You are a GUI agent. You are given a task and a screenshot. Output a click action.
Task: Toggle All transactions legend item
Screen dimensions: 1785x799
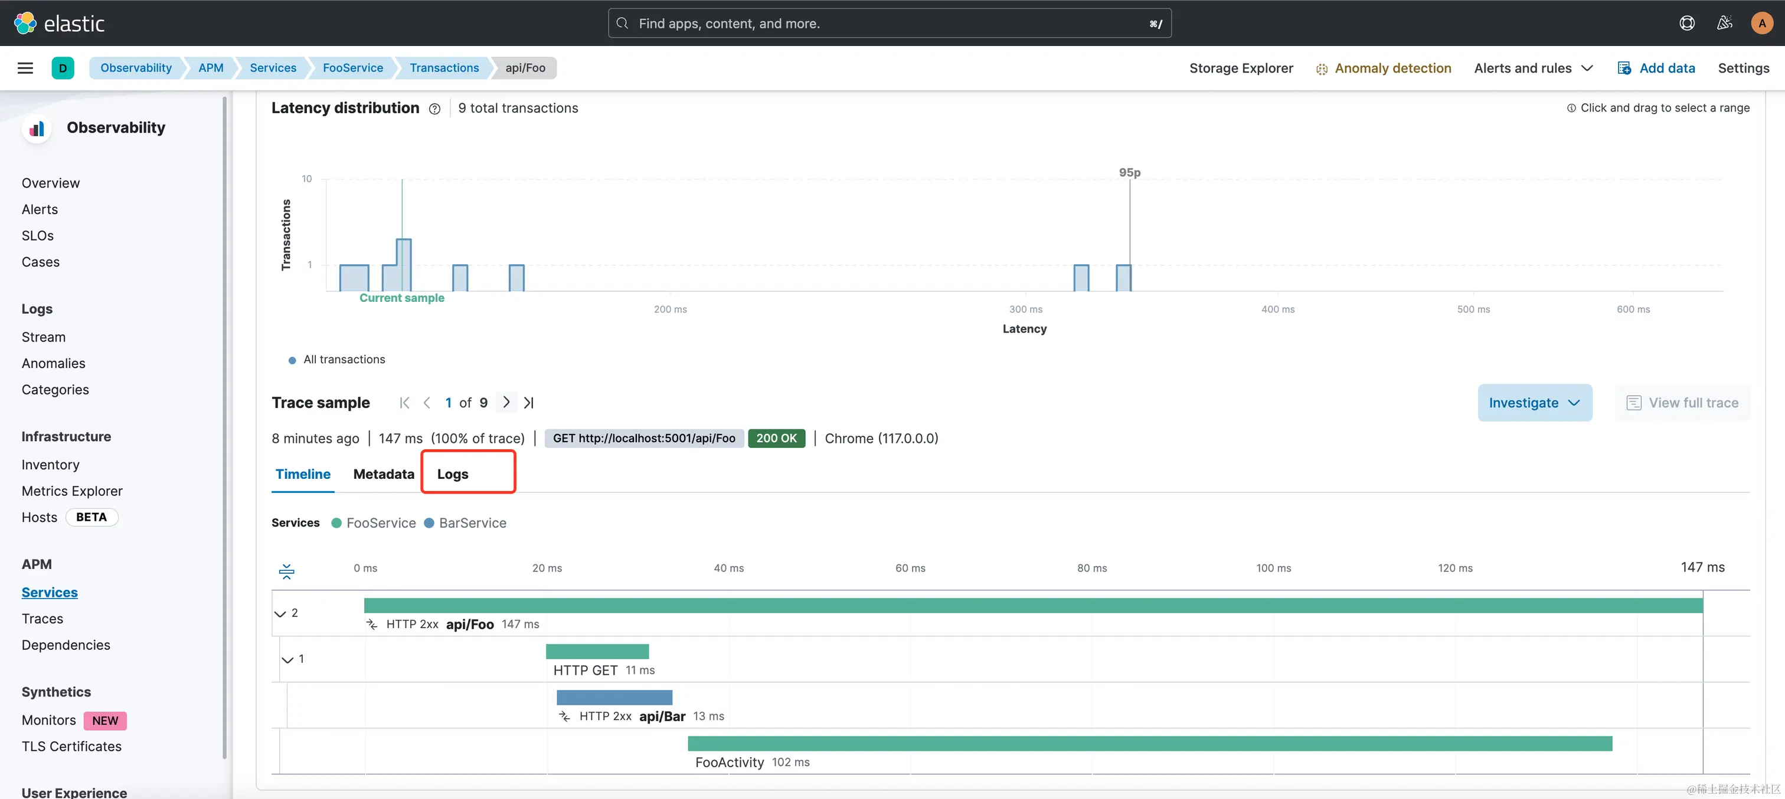(344, 359)
